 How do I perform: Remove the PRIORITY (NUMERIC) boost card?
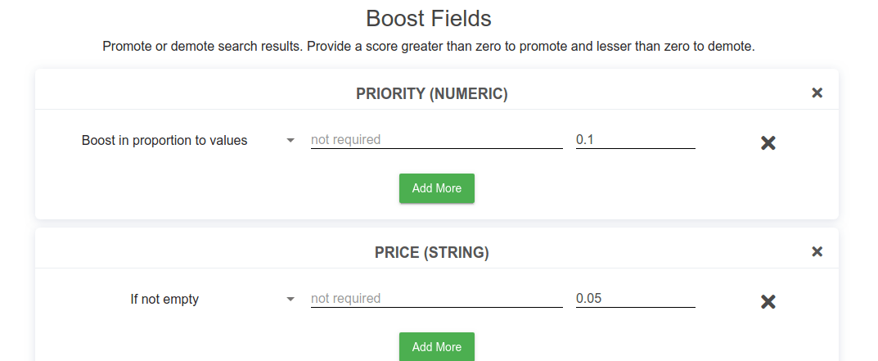(817, 93)
